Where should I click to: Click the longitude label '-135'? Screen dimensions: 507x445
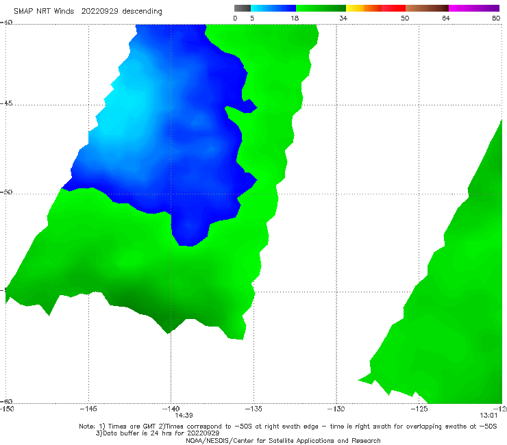(x=253, y=409)
